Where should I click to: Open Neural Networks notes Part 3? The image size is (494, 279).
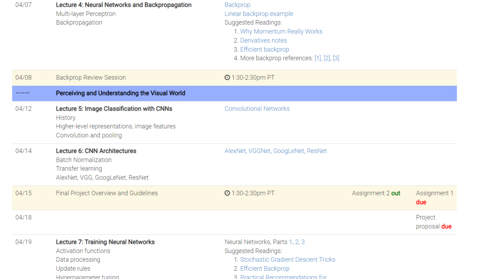pos(303,242)
